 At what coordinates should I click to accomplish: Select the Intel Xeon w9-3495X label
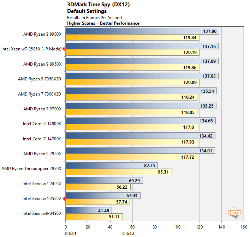pos(42,213)
